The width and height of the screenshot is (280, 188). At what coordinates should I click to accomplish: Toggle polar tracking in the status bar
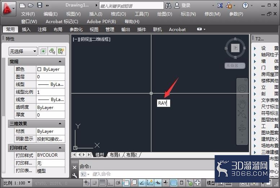point(118,183)
